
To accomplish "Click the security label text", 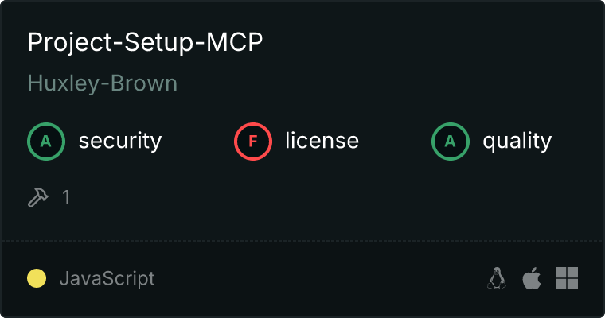I will pyautogui.click(x=120, y=141).
